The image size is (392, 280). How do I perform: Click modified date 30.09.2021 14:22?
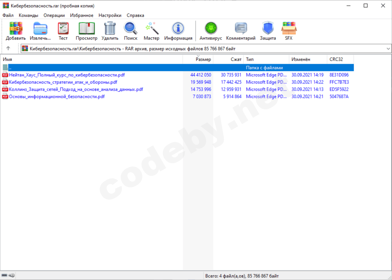(308, 82)
